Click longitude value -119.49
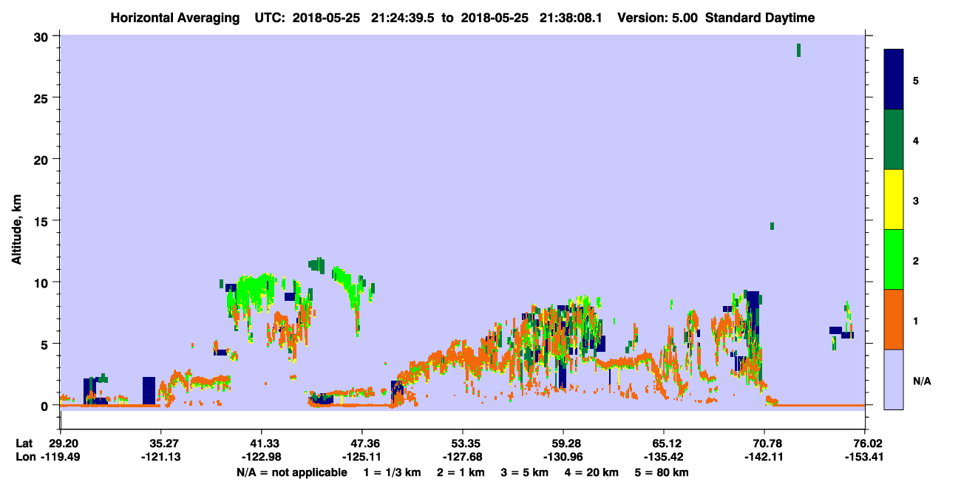The width and height of the screenshot is (961, 493). click(x=60, y=458)
